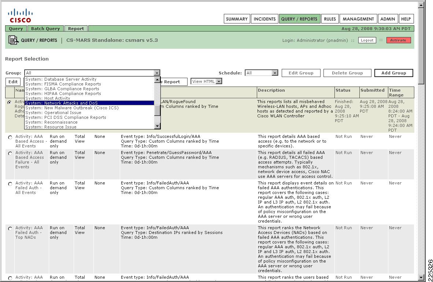This screenshot has width=433, height=282.
Task: Collapse the Group dropdown list
Action: (x=157, y=73)
